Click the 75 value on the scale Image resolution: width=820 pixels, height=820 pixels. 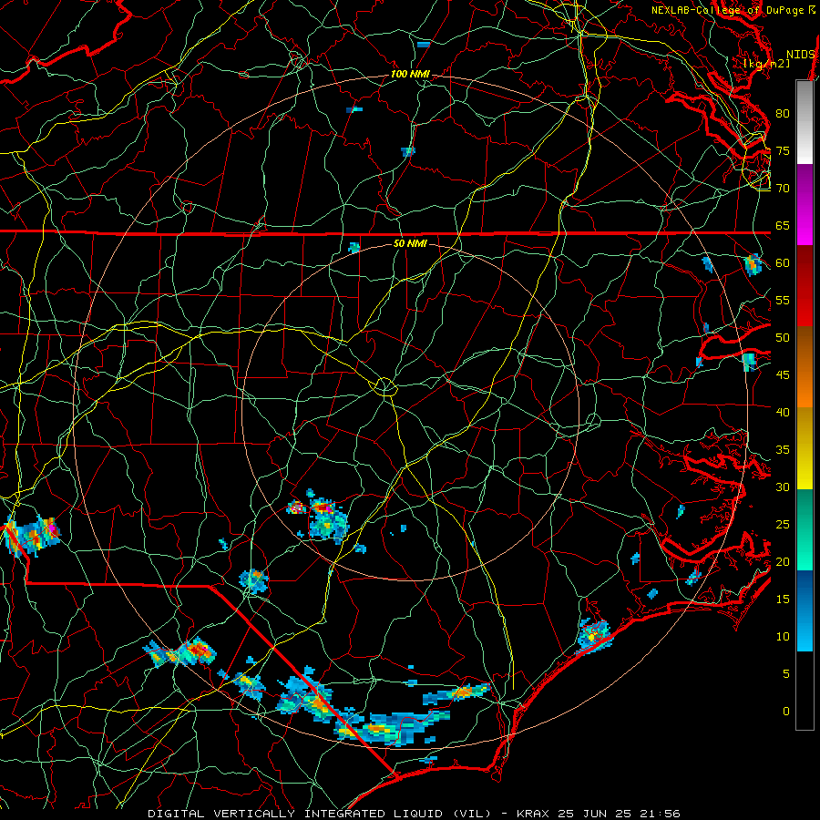[783, 150]
